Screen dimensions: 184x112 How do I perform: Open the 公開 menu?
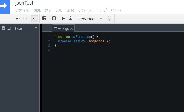click(71, 10)
